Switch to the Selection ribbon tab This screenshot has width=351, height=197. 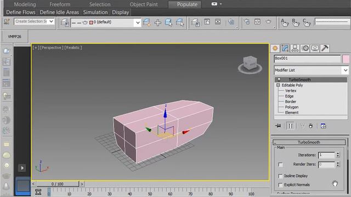100,4
